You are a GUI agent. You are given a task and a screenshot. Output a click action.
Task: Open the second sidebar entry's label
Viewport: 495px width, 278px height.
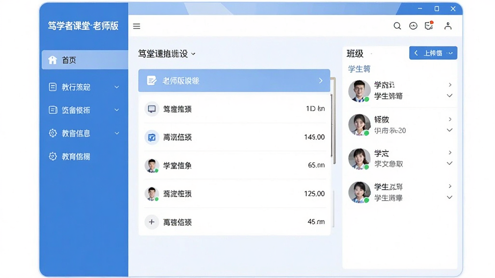click(76, 87)
